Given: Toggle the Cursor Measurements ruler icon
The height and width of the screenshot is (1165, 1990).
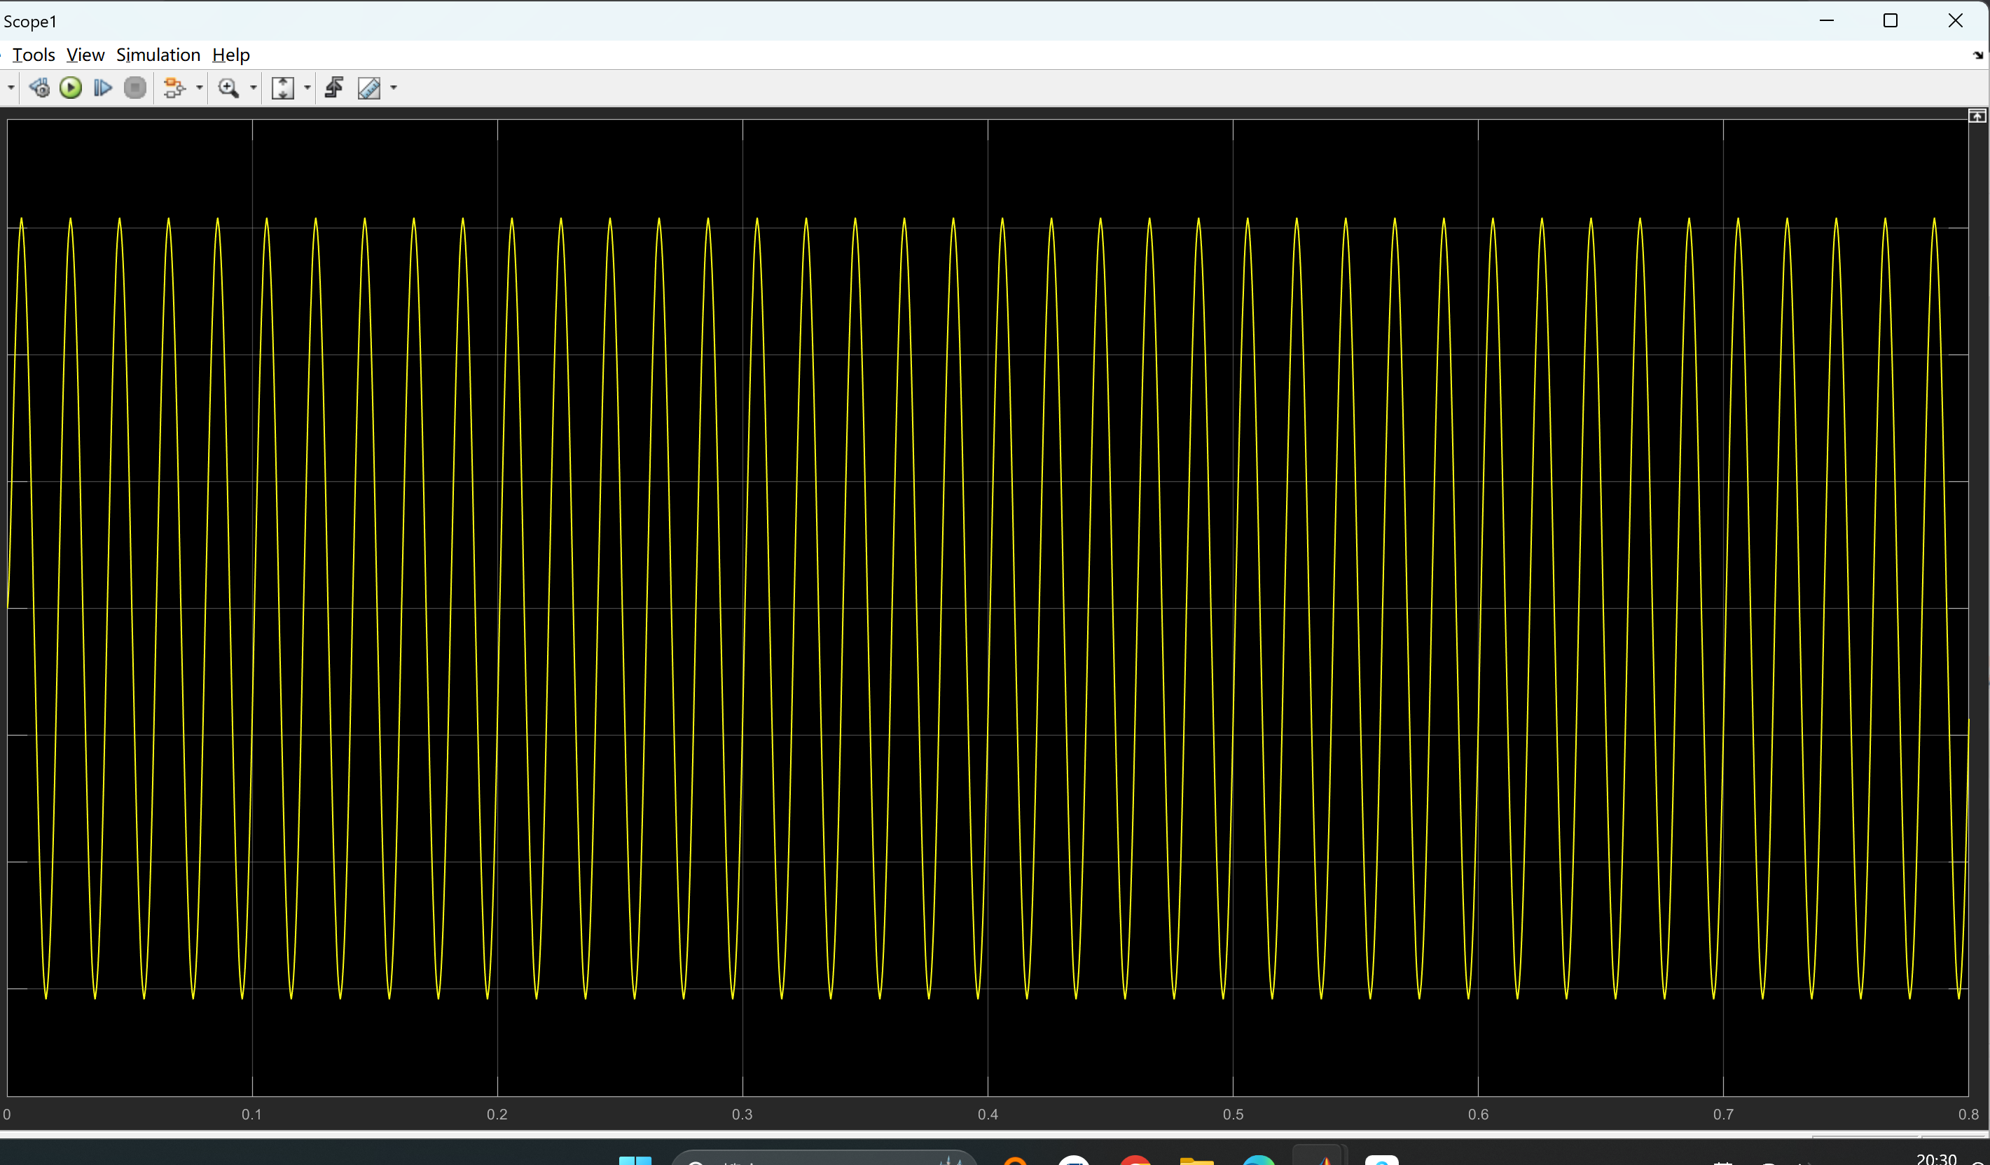Looking at the screenshot, I should pos(368,88).
